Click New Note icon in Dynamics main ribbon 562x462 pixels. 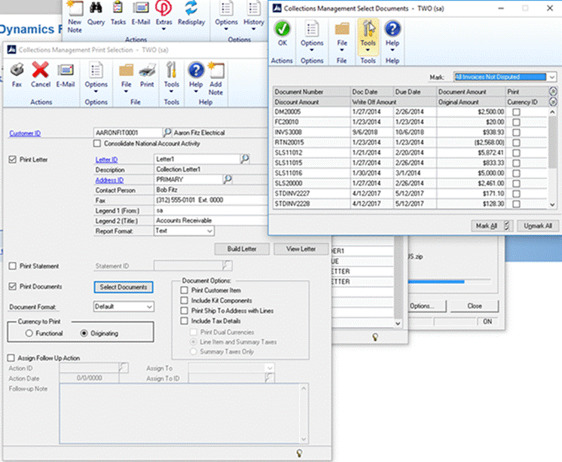pos(75,8)
